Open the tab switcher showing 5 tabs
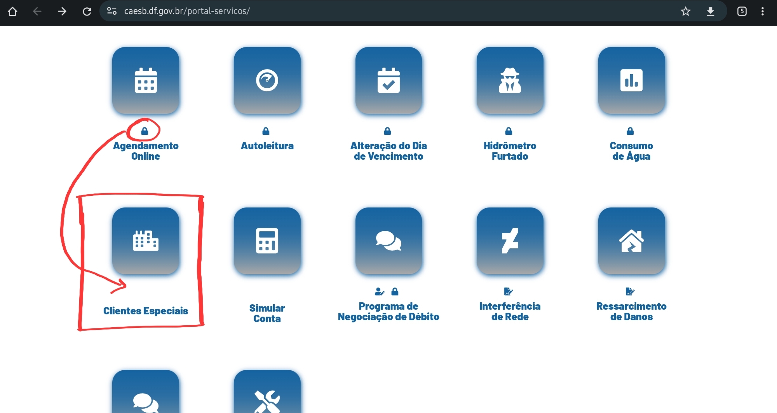This screenshot has width=777, height=413. (x=742, y=11)
